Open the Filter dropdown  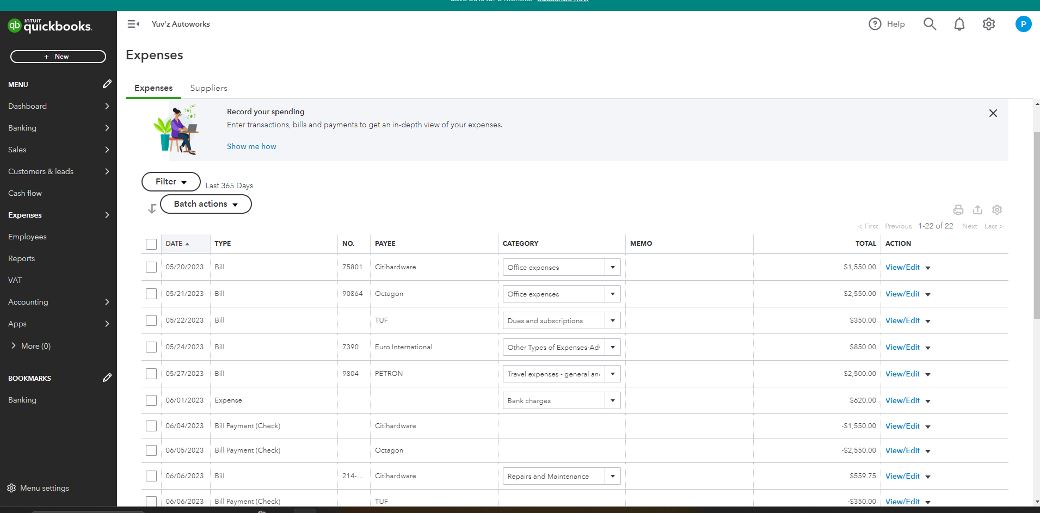coord(171,182)
